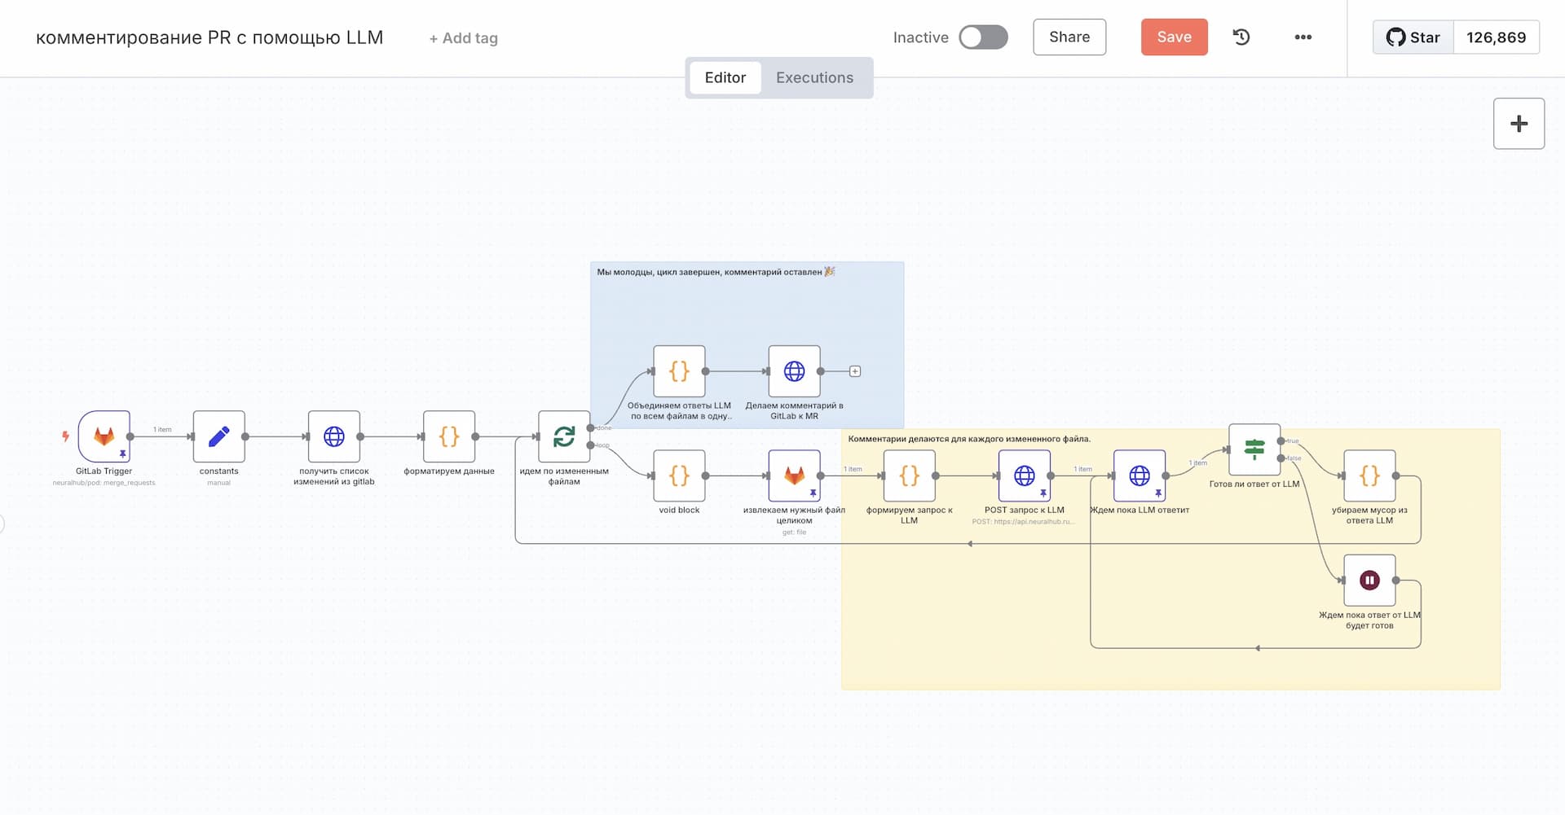Open the 'Делаем комментарий в GitLab к MR' node
This screenshot has width=1565, height=815.
coord(794,371)
